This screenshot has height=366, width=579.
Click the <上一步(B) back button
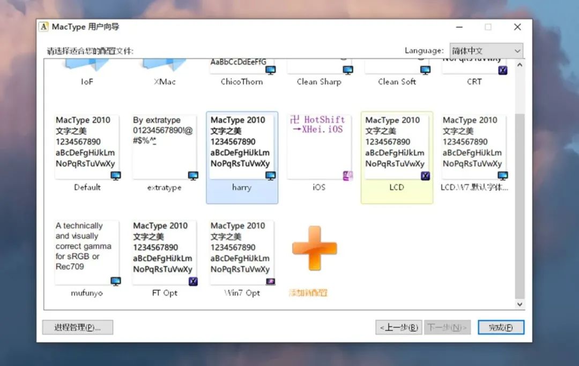[x=398, y=327]
